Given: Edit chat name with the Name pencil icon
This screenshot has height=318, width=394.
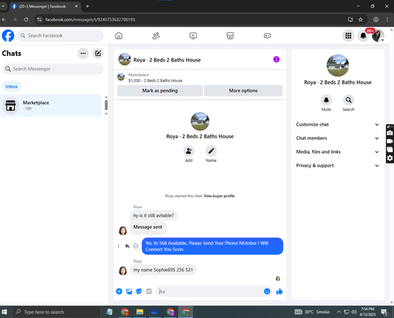Looking at the screenshot, I should (x=211, y=151).
